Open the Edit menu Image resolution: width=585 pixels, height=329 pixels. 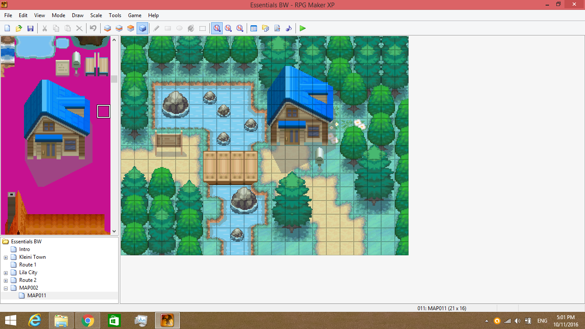click(x=23, y=15)
